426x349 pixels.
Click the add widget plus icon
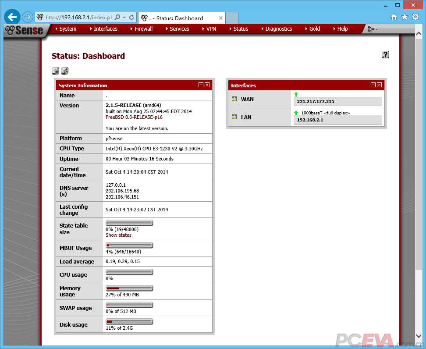click(55, 71)
